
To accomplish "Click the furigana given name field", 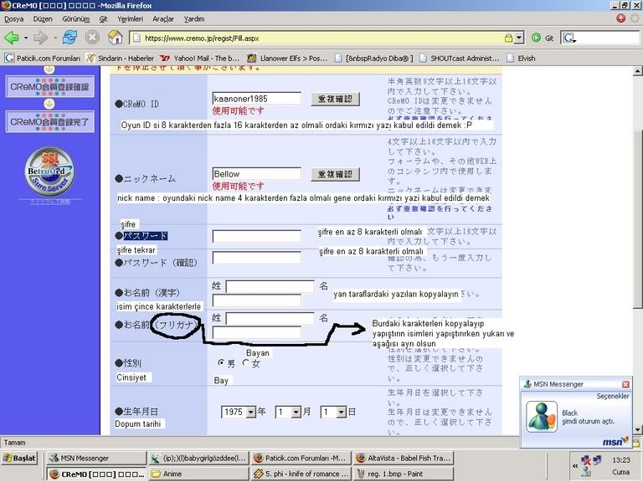I will pyautogui.click(x=257, y=332).
